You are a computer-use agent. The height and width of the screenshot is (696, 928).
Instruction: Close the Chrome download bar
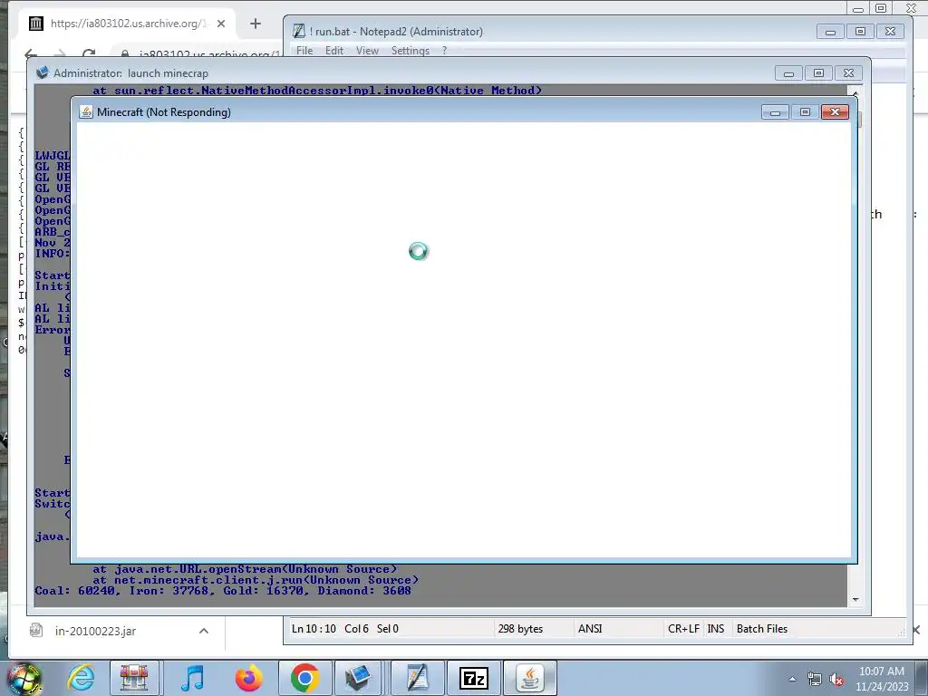coord(917,630)
